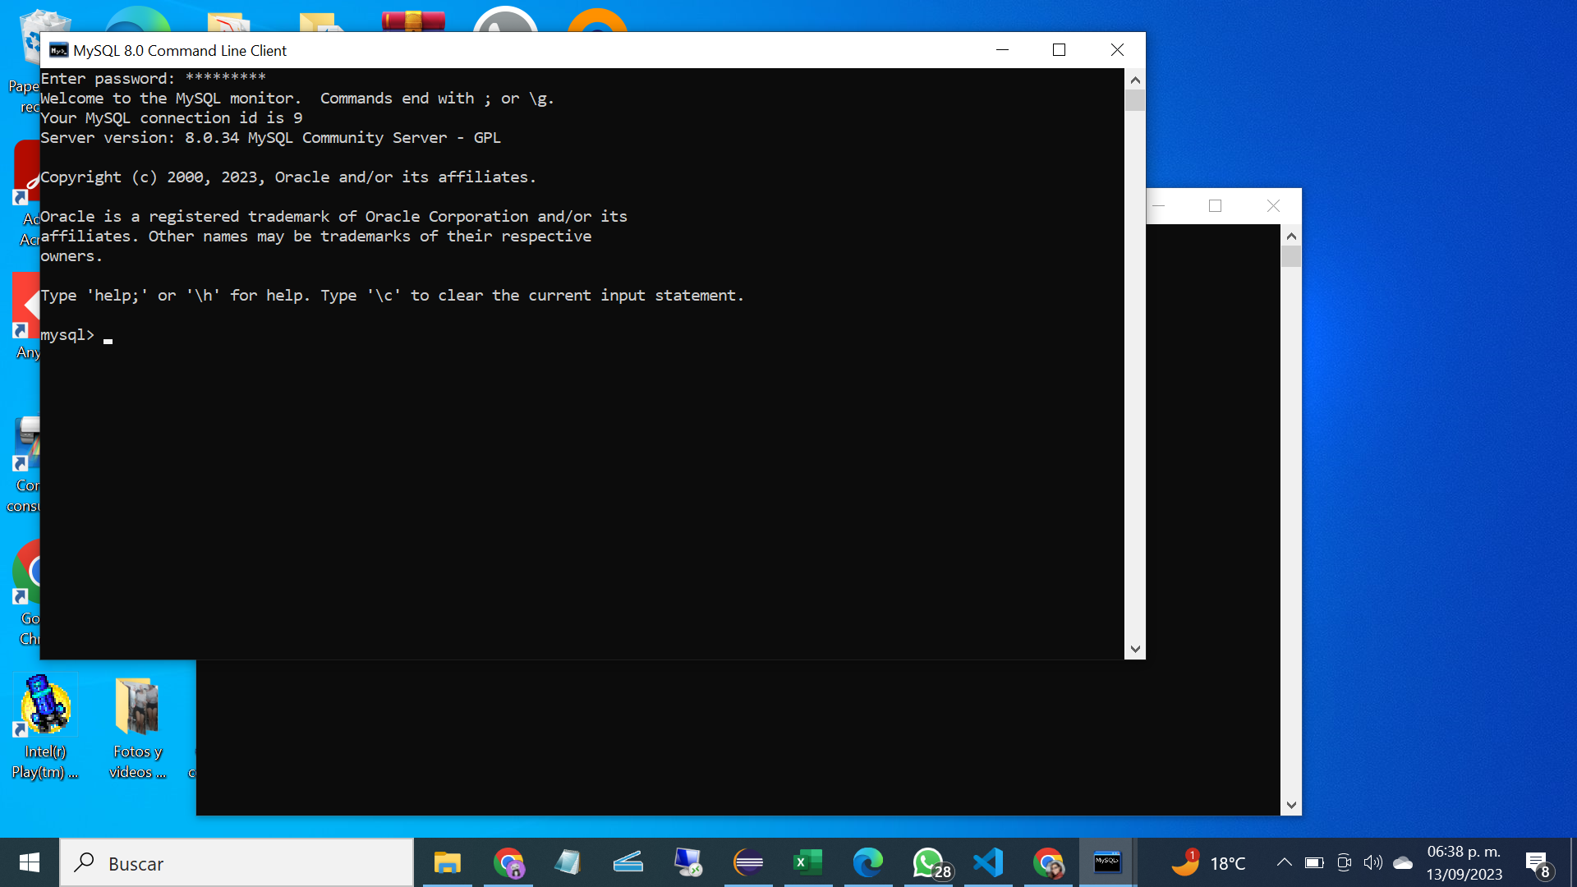Image resolution: width=1577 pixels, height=887 pixels.
Task: Open Remote Desktop taskbar icon
Action: coord(688,862)
